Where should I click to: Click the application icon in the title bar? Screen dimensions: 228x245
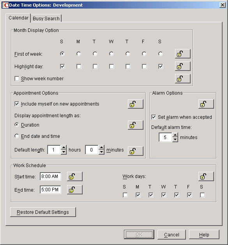(x=5, y=5)
